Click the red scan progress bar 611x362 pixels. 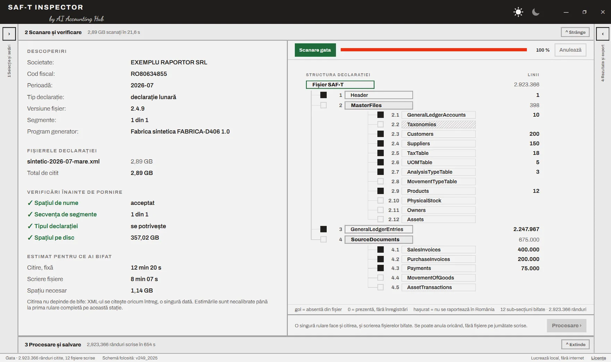point(434,50)
